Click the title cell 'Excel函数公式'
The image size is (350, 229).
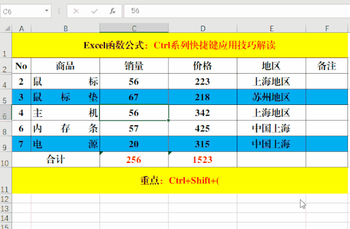pos(180,45)
